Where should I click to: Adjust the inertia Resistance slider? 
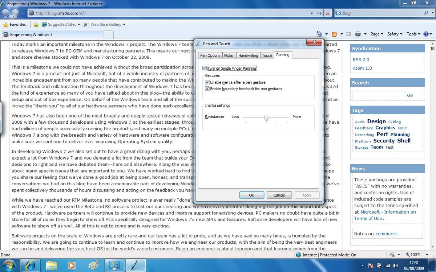(266, 117)
